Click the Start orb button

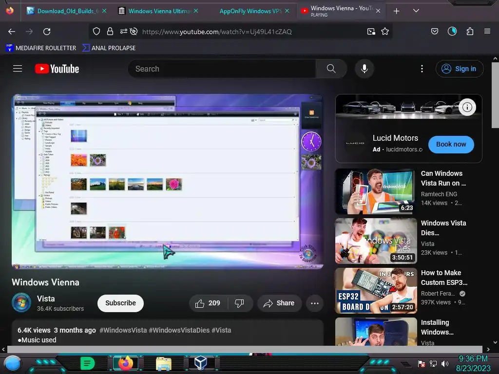[12, 363]
